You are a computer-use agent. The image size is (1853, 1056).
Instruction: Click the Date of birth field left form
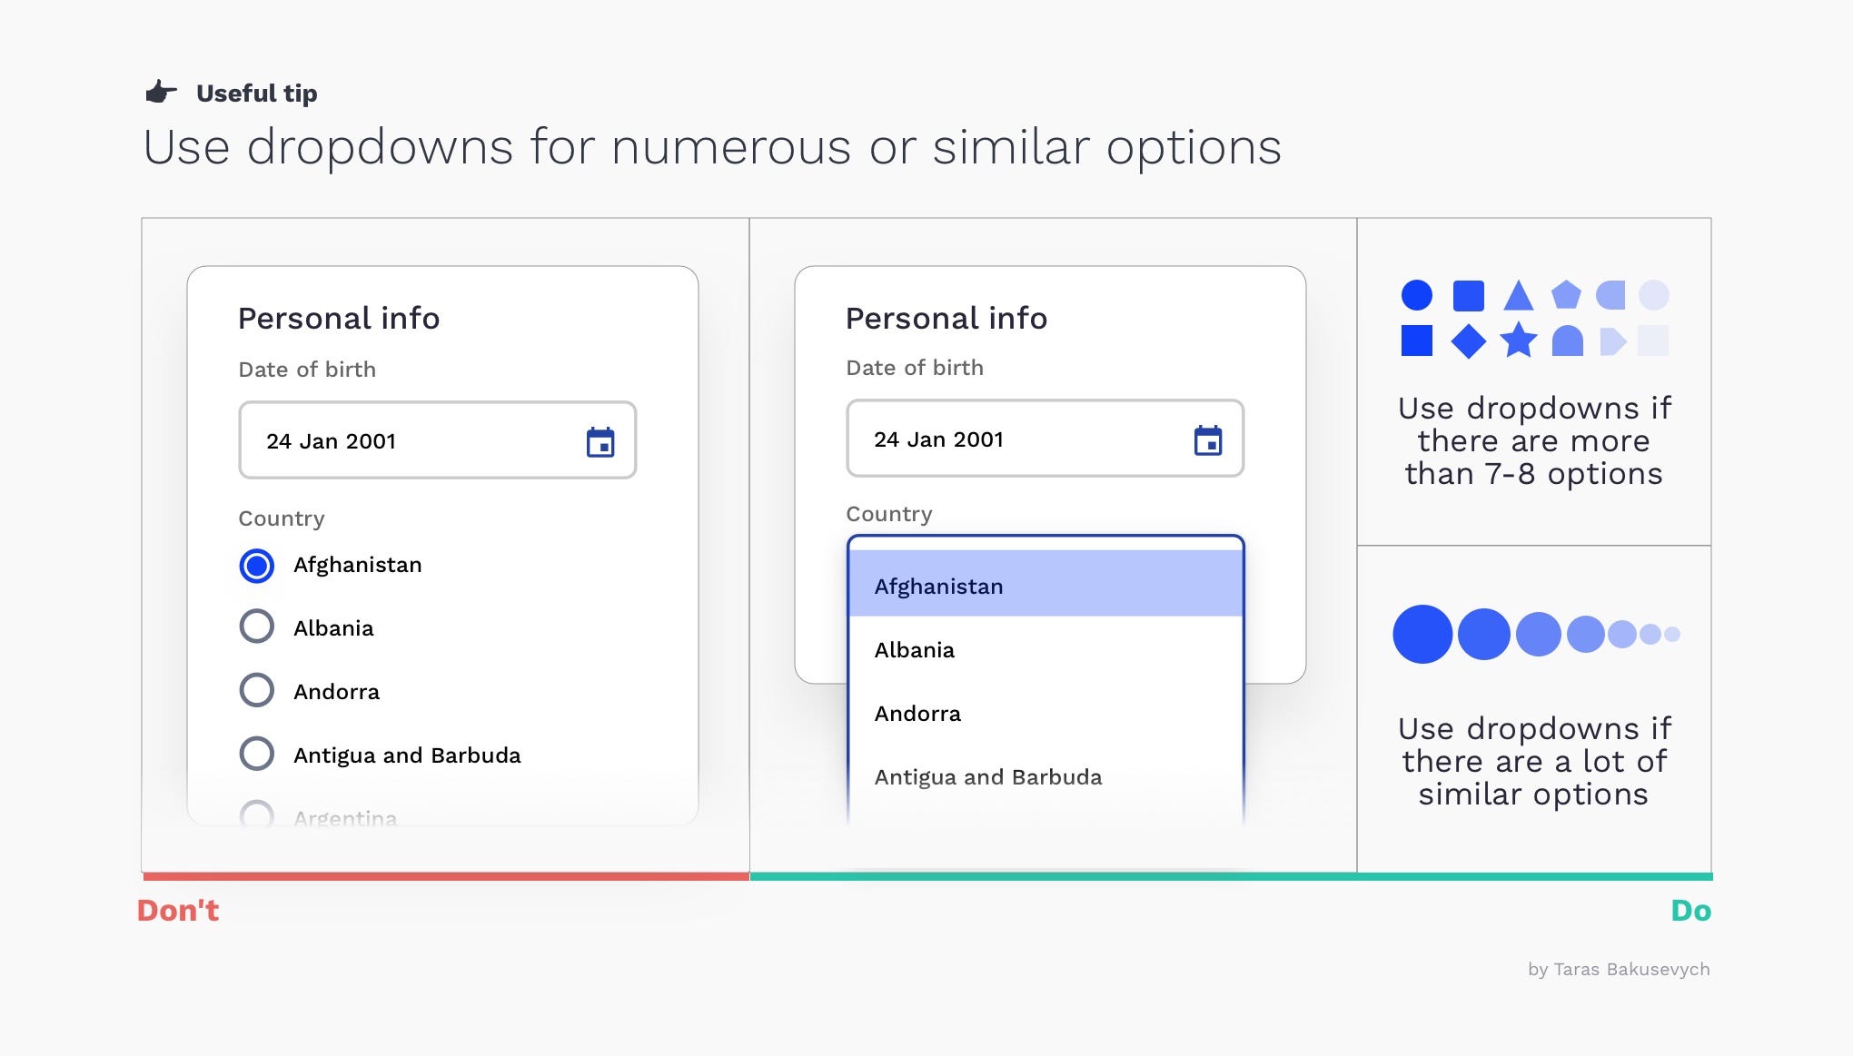click(438, 440)
